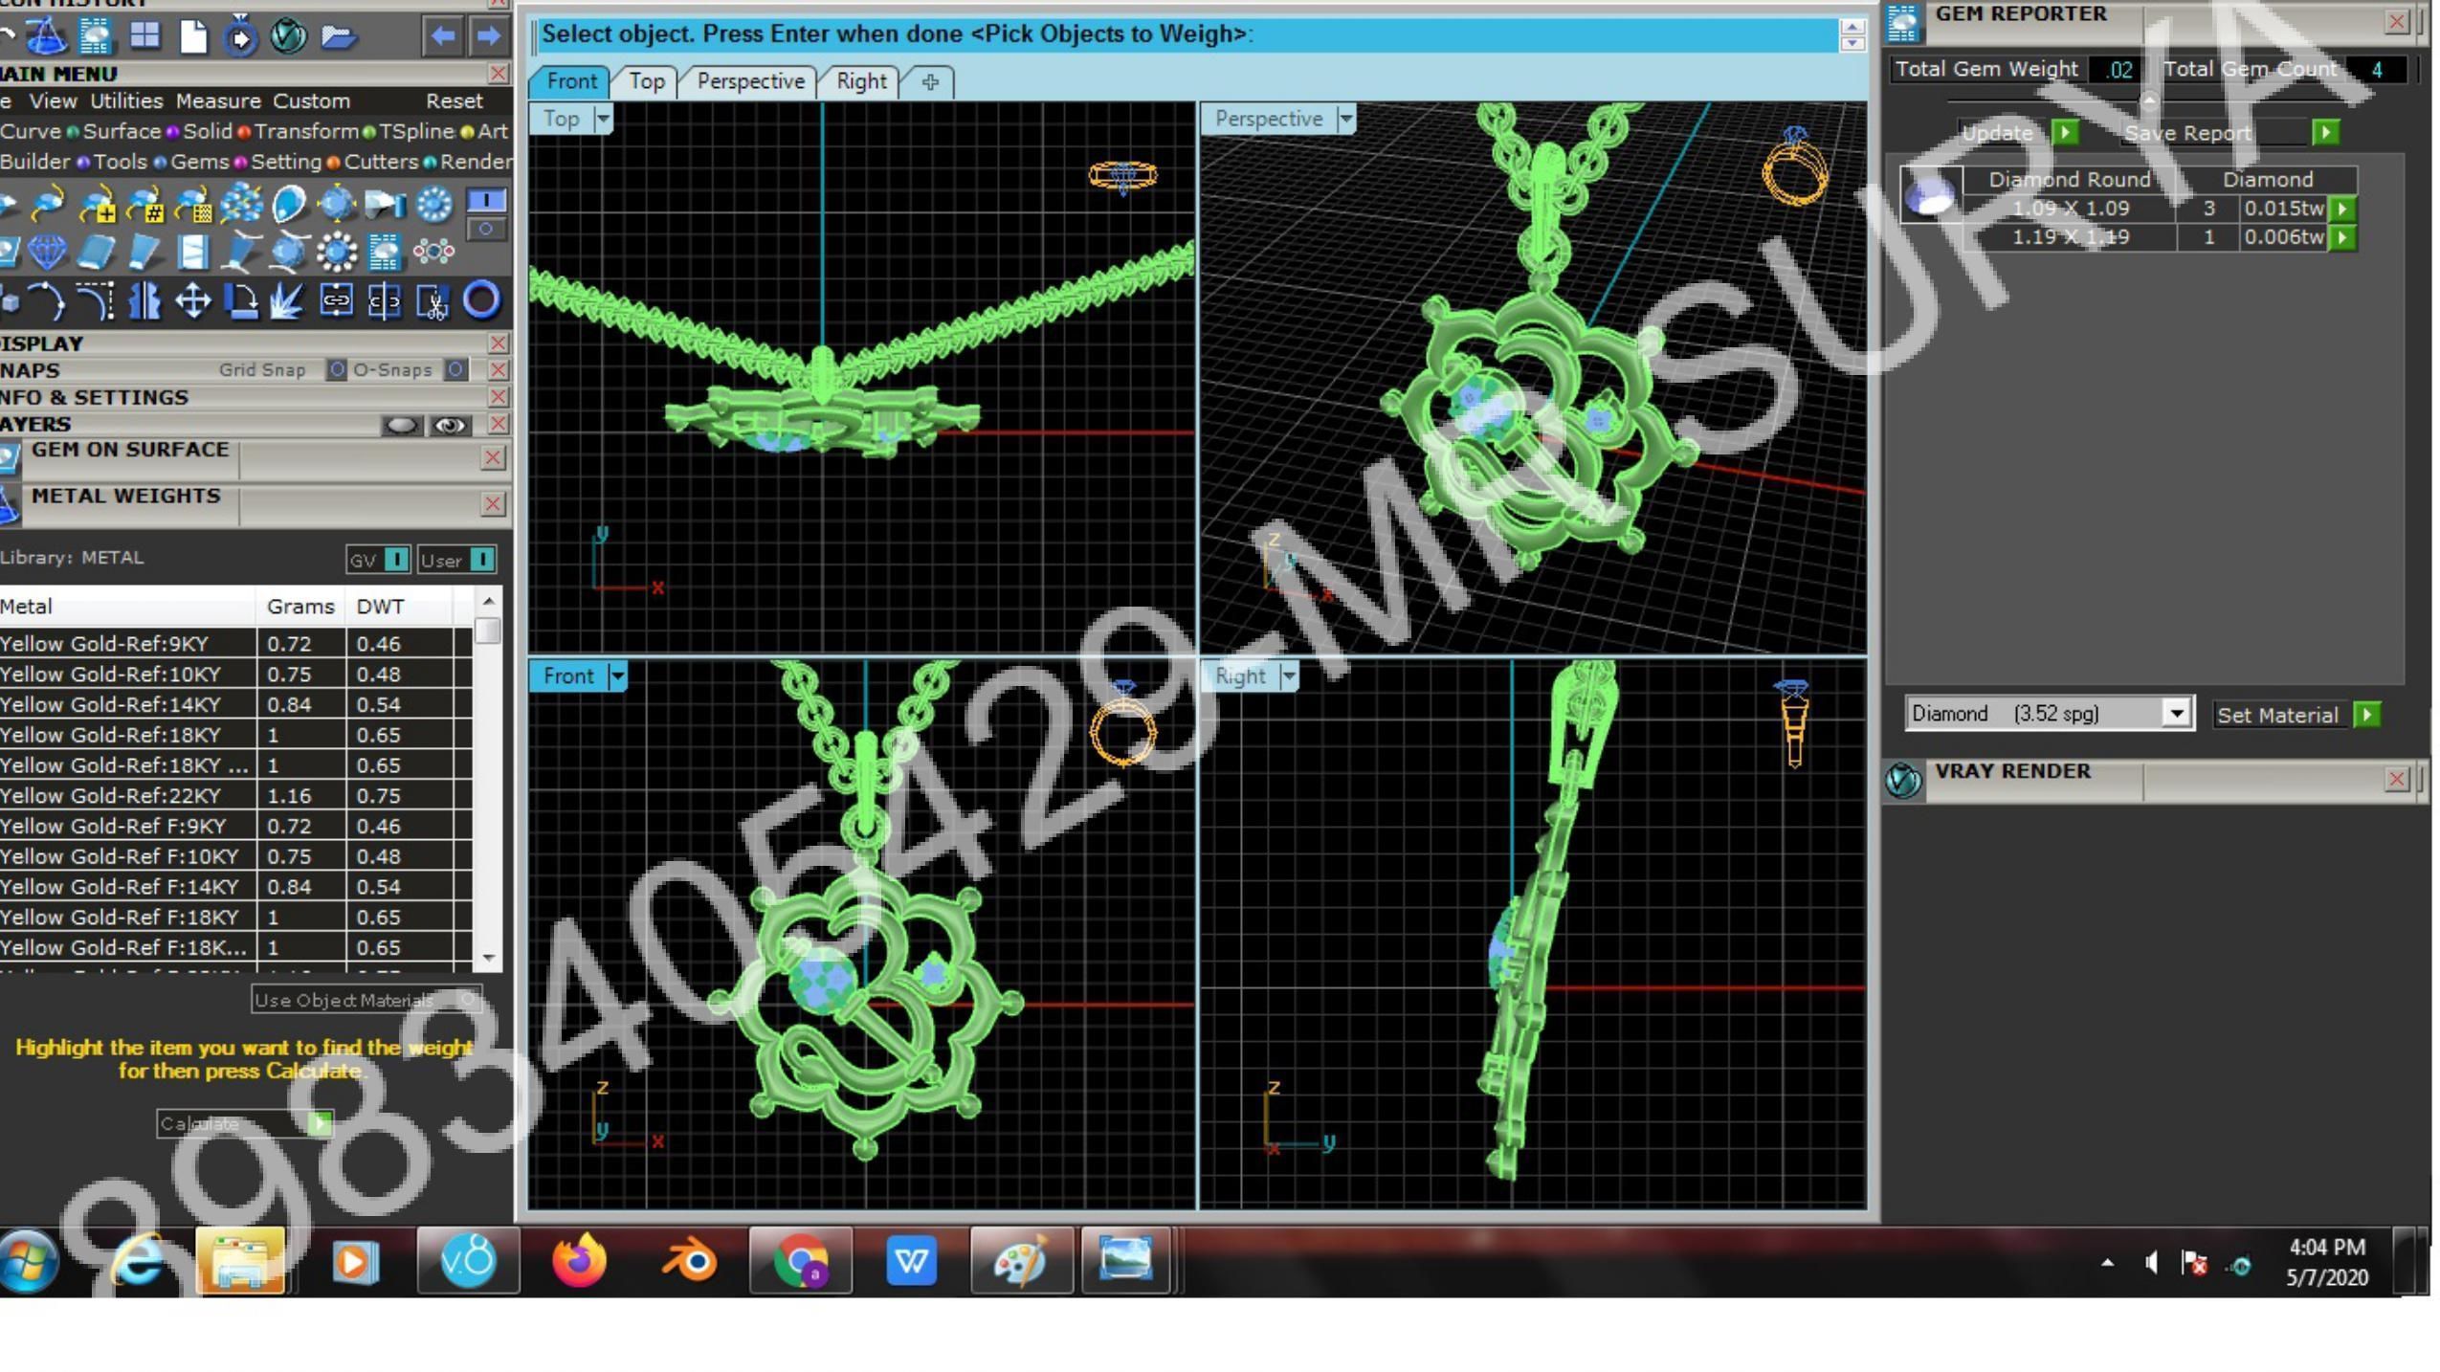Image resolution: width=2440 pixels, height=1372 pixels.
Task: Toggle the blue bar switch beside gem tools
Action: pyautogui.click(x=486, y=200)
